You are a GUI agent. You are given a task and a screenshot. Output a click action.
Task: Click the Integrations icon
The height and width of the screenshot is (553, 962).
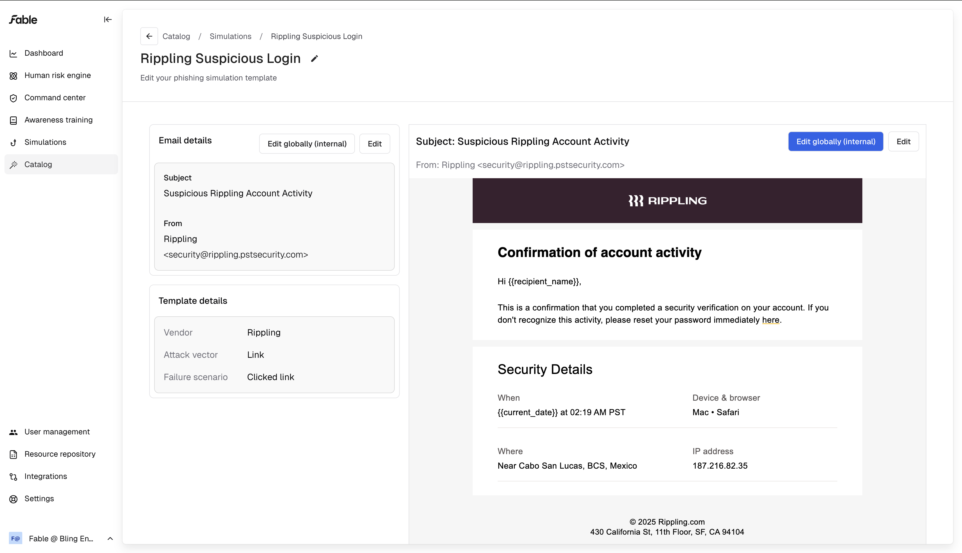pyautogui.click(x=13, y=477)
